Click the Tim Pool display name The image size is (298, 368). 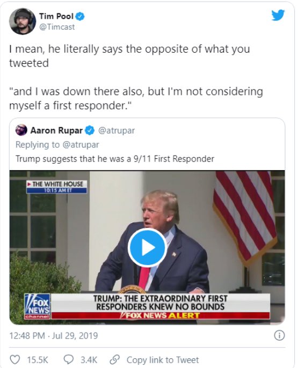tap(56, 16)
